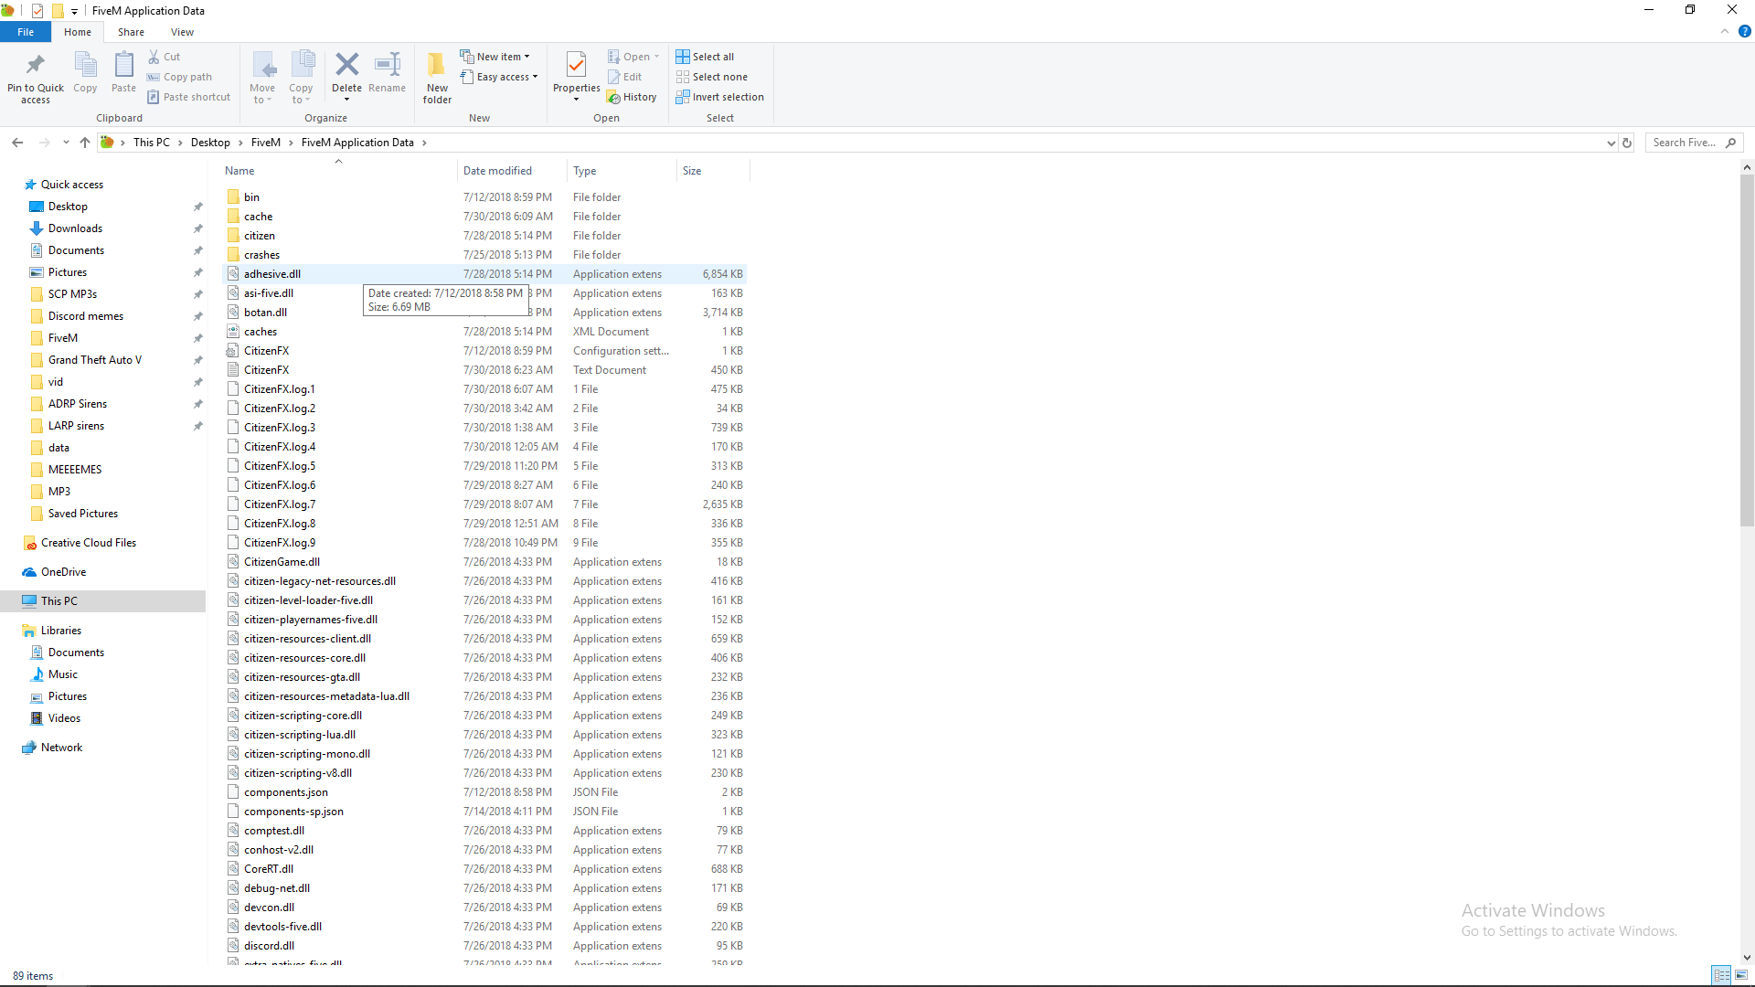This screenshot has height=987, width=1755.
Task: Switch to the Home ribbon tab
Action: click(x=78, y=32)
